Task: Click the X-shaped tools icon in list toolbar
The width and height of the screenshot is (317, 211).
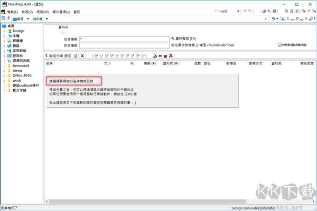Action: pyautogui.click(x=171, y=55)
